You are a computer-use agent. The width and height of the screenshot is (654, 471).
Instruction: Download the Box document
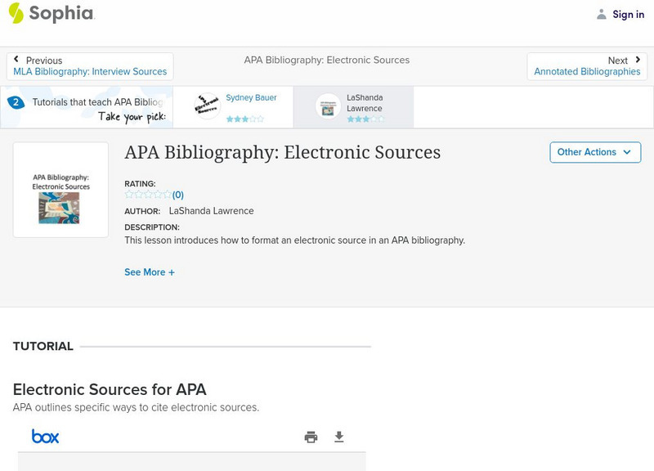(x=339, y=437)
